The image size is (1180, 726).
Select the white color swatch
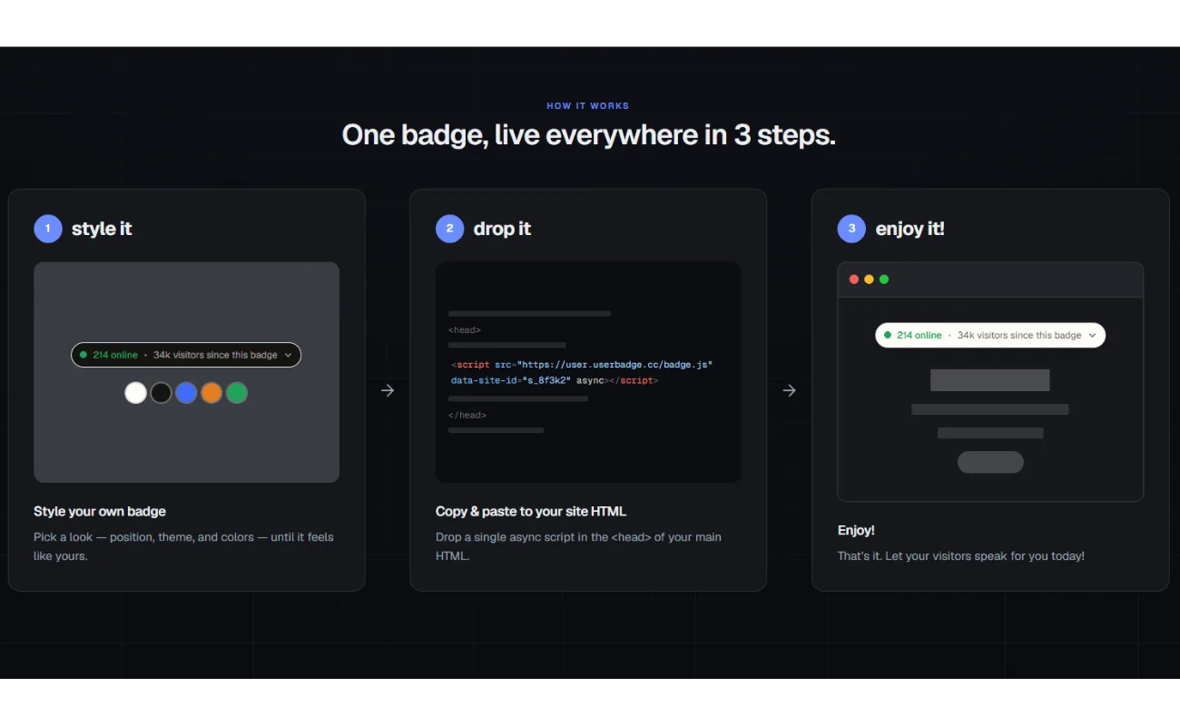pos(135,393)
